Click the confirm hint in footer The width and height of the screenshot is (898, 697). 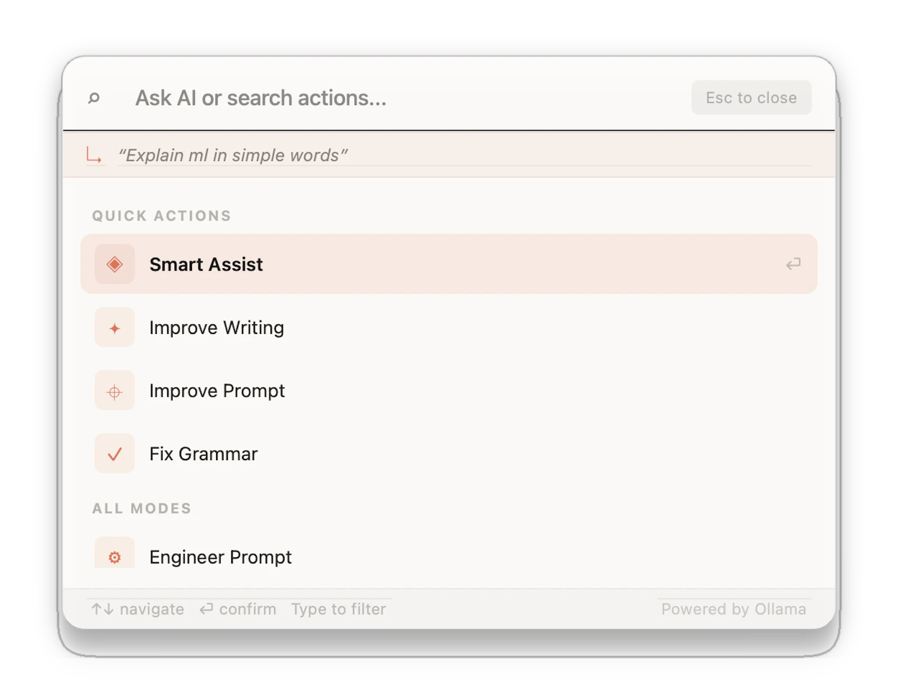(238, 609)
